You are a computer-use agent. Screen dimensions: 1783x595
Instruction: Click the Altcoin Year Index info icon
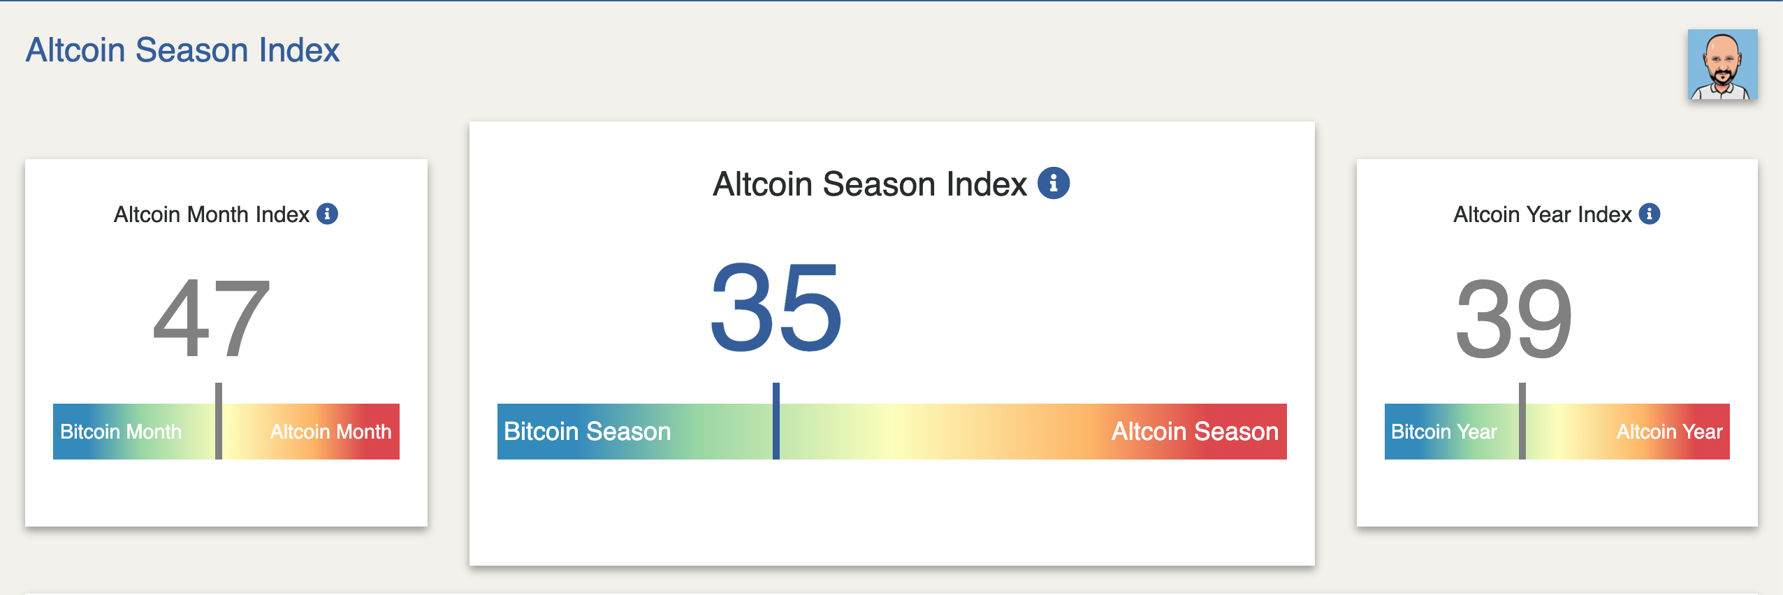pos(1650,214)
